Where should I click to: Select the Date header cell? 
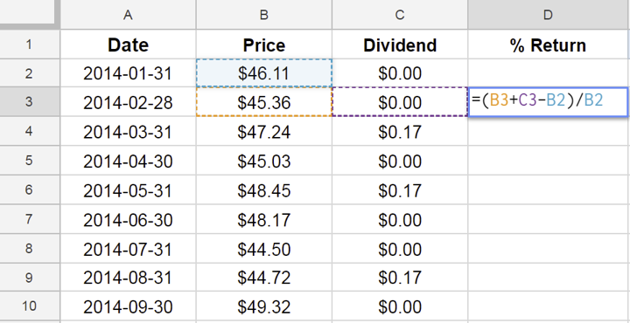tap(128, 45)
